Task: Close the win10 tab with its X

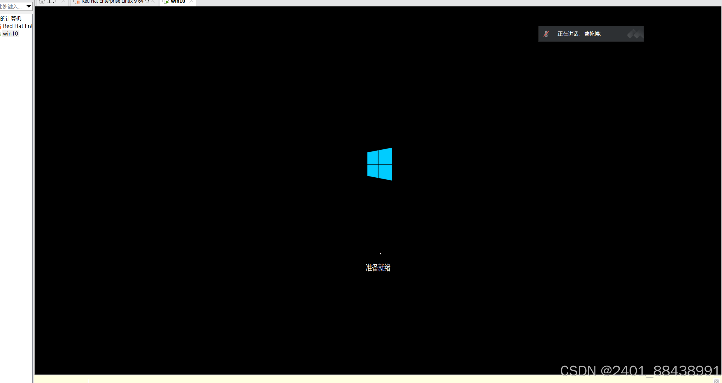Action: click(191, 1)
